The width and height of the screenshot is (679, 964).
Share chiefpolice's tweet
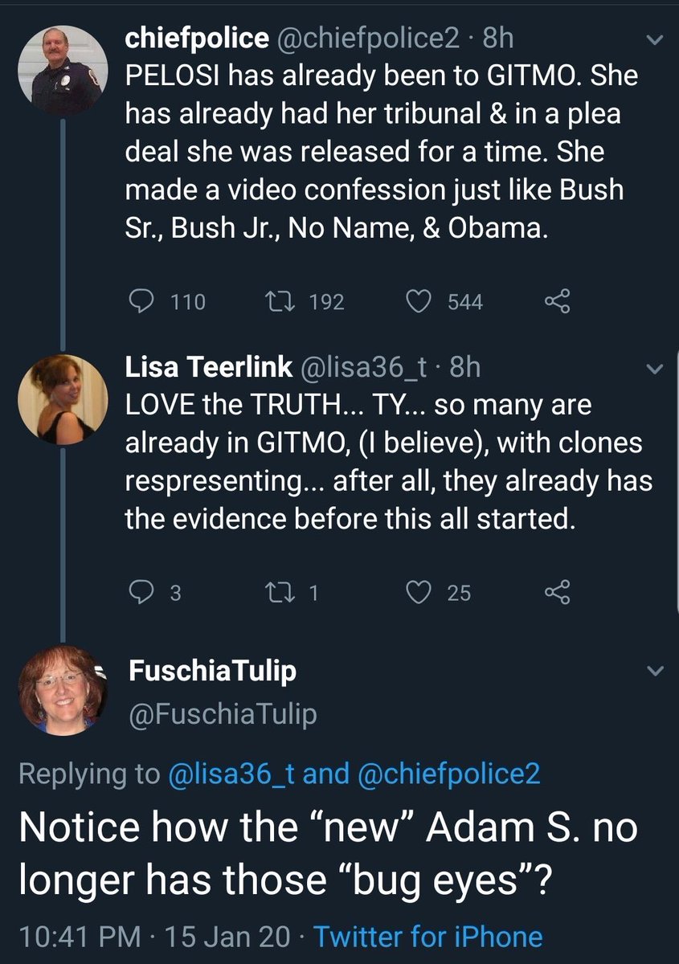[556, 301]
